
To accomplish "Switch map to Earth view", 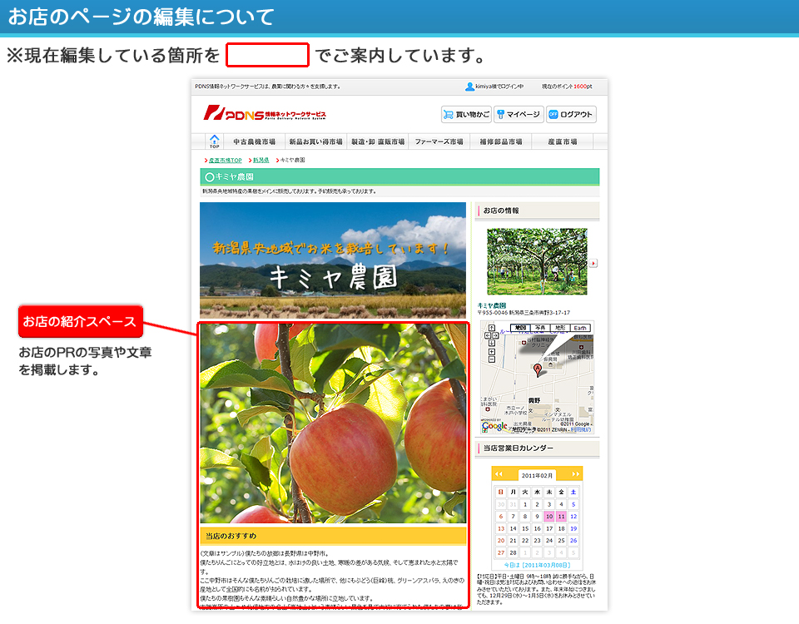I will tap(580, 328).
